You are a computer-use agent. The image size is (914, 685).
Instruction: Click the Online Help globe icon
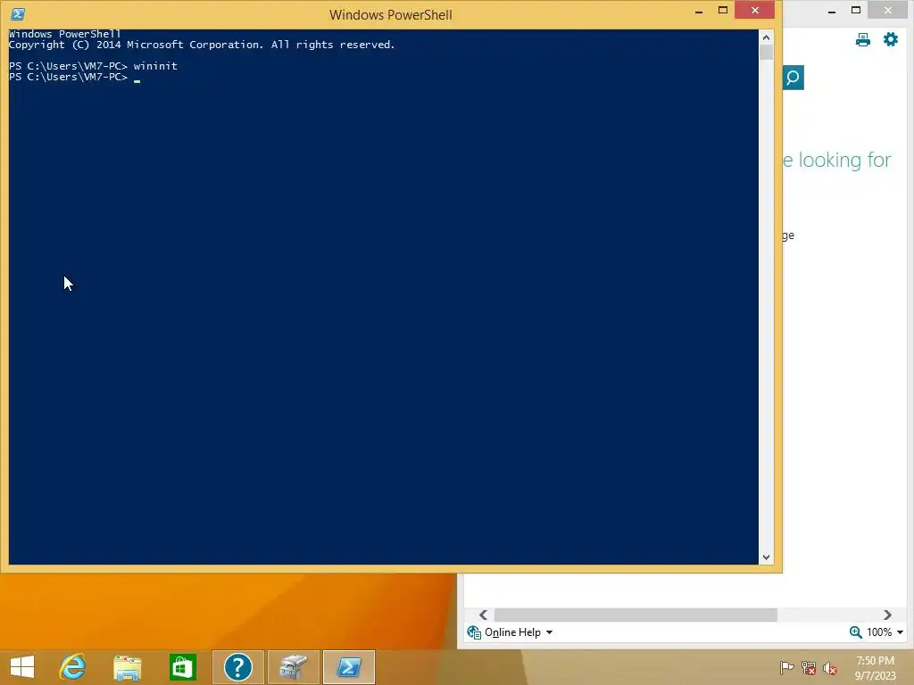[x=474, y=632]
